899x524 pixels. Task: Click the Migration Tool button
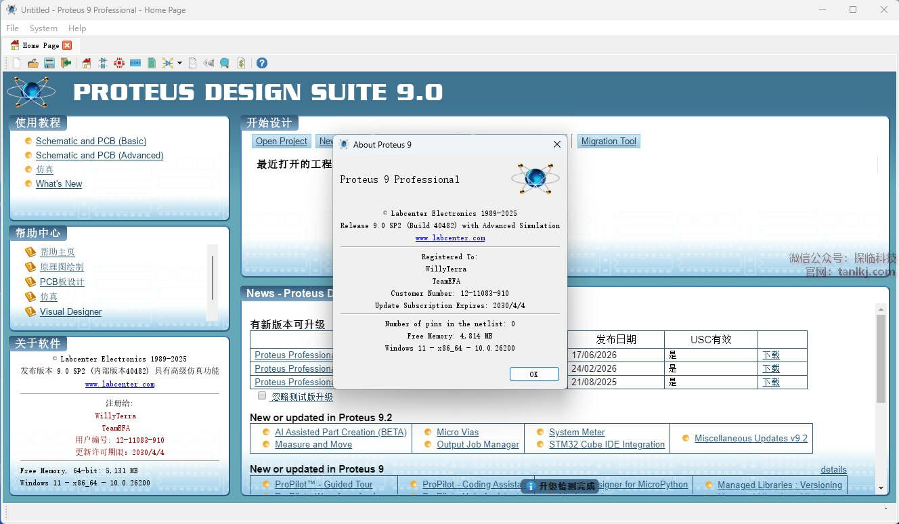609,141
